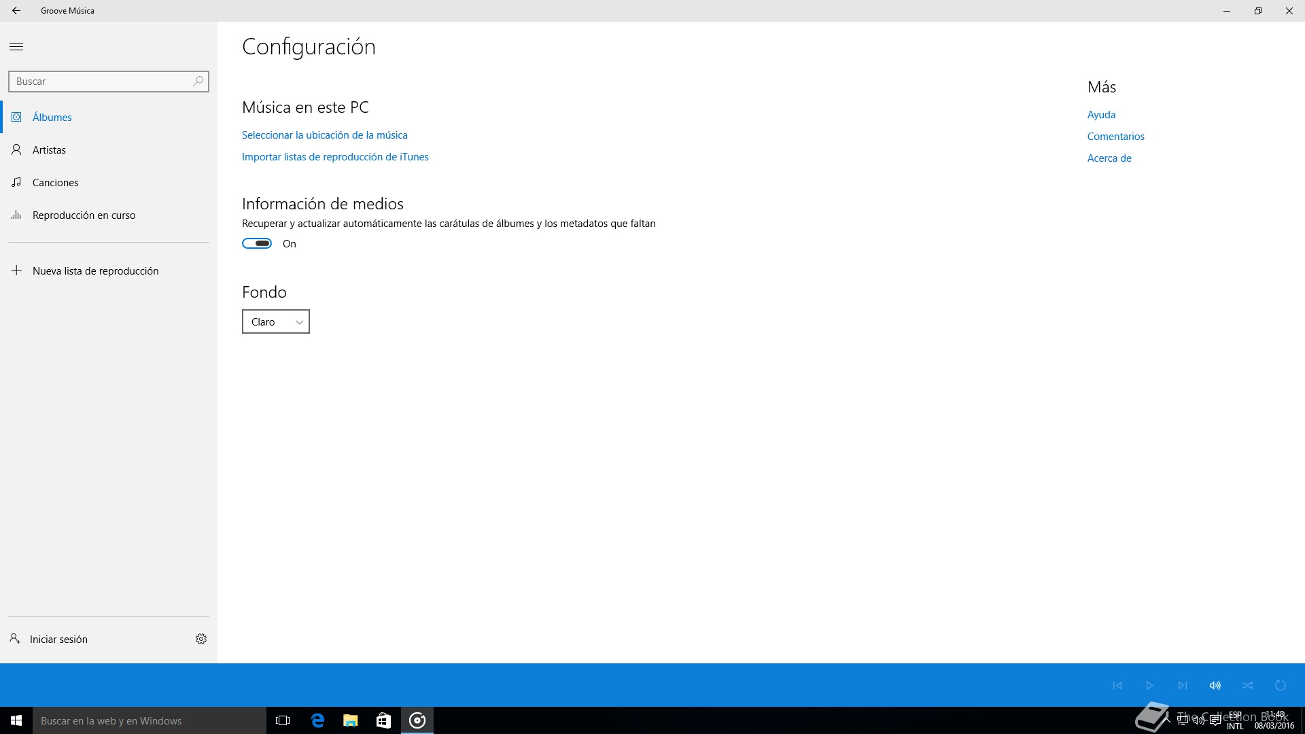Screen dimensions: 1305x734
Task: Open settings gear icon in sidebar
Action: pyautogui.click(x=201, y=639)
